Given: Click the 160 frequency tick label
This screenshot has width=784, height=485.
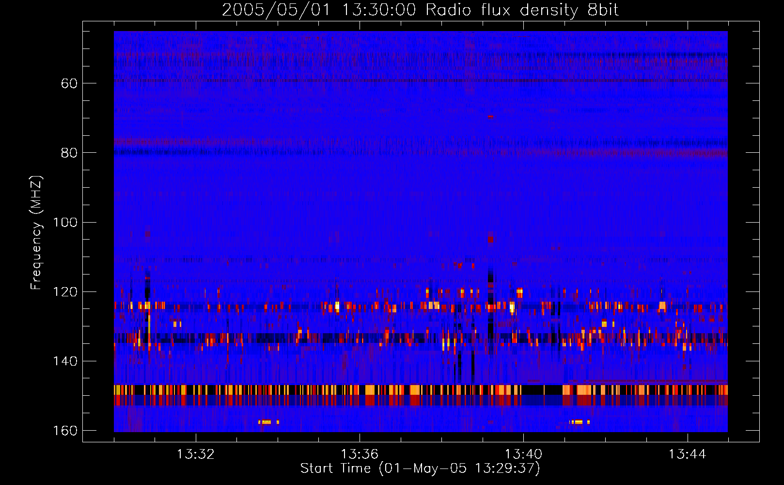Looking at the screenshot, I should click(x=65, y=431).
